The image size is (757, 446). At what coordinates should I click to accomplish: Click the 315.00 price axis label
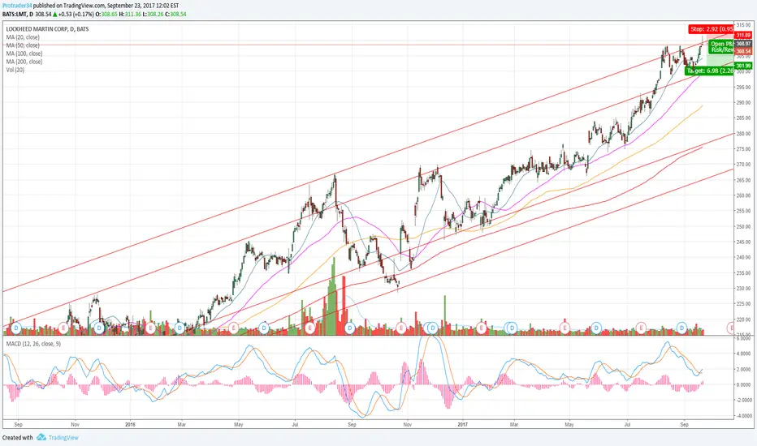743,24
